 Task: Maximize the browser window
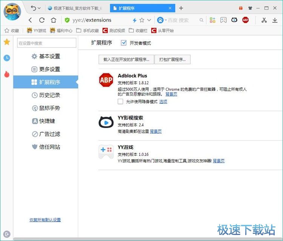pos(266,8)
